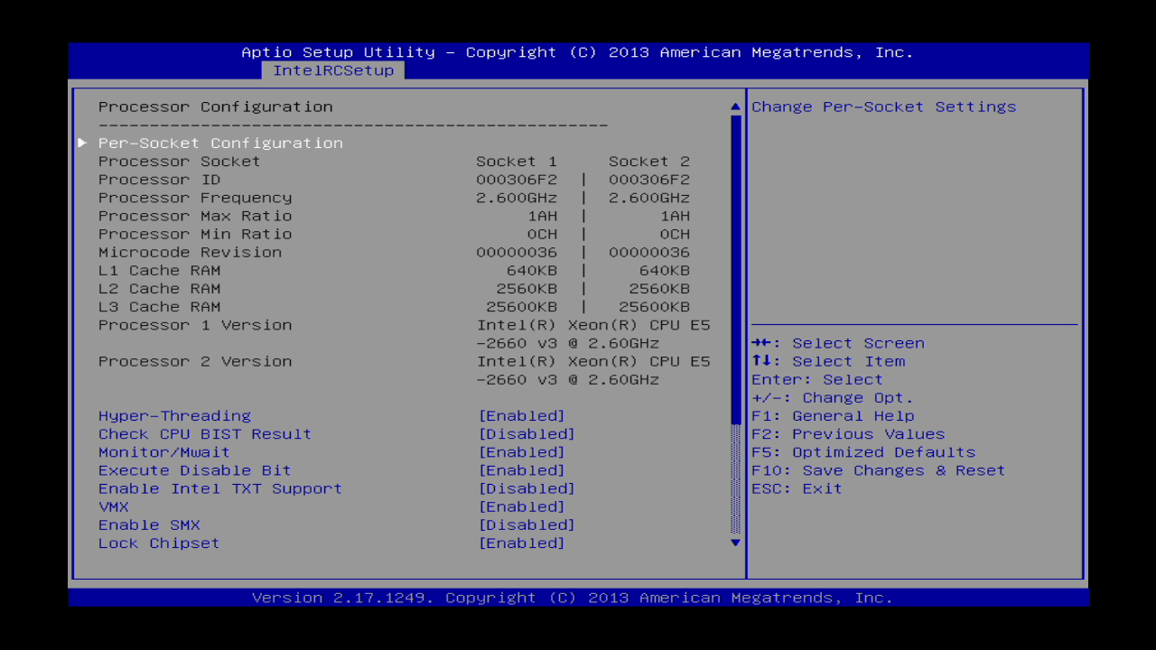Viewport: 1156px width, 650px height.
Task: Click the scrollbar up arrow
Action: pyautogui.click(x=735, y=107)
